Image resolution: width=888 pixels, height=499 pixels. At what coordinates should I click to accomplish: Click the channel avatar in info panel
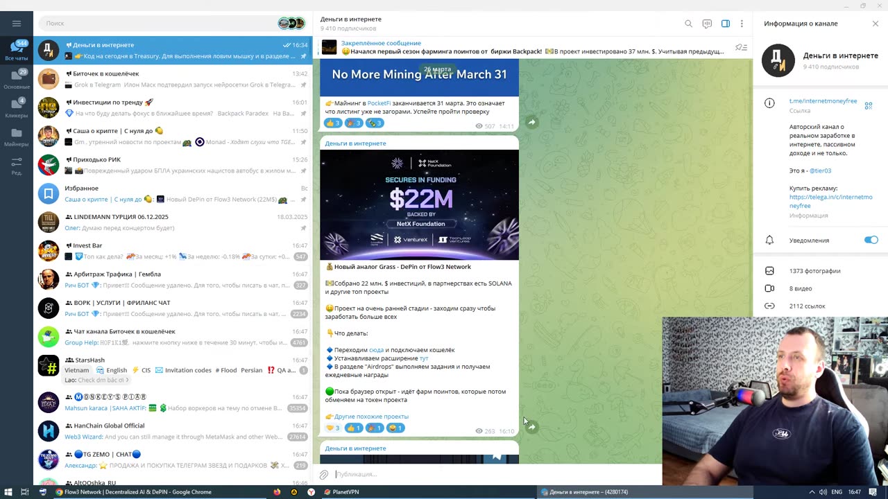coord(778,60)
